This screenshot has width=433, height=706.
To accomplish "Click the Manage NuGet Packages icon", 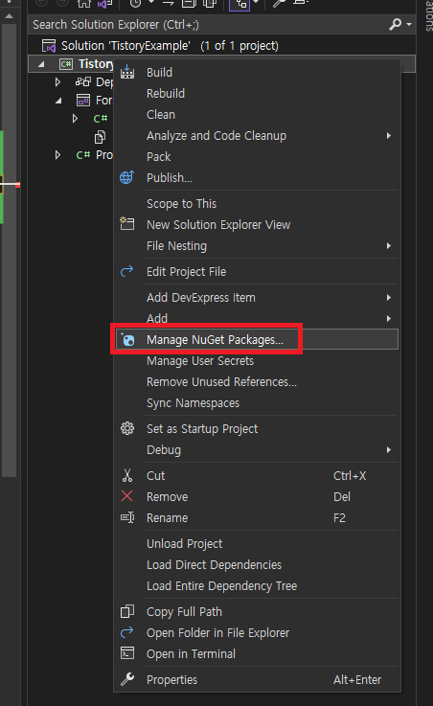I will [x=127, y=339].
